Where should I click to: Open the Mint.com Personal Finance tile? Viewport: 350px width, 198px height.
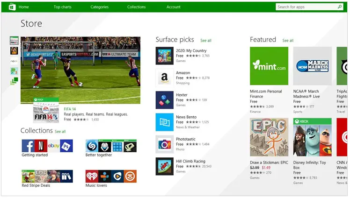pyautogui.click(x=269, y=66)
